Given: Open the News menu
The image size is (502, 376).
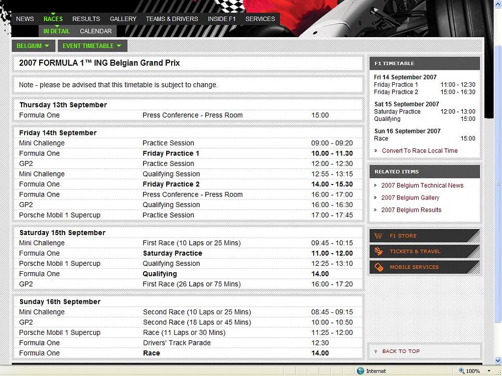Looking at the screenshot, I should (x=25, y=19).
